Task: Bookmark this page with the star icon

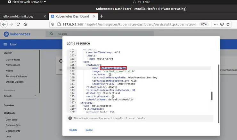Action: click(x=227, y=24)
